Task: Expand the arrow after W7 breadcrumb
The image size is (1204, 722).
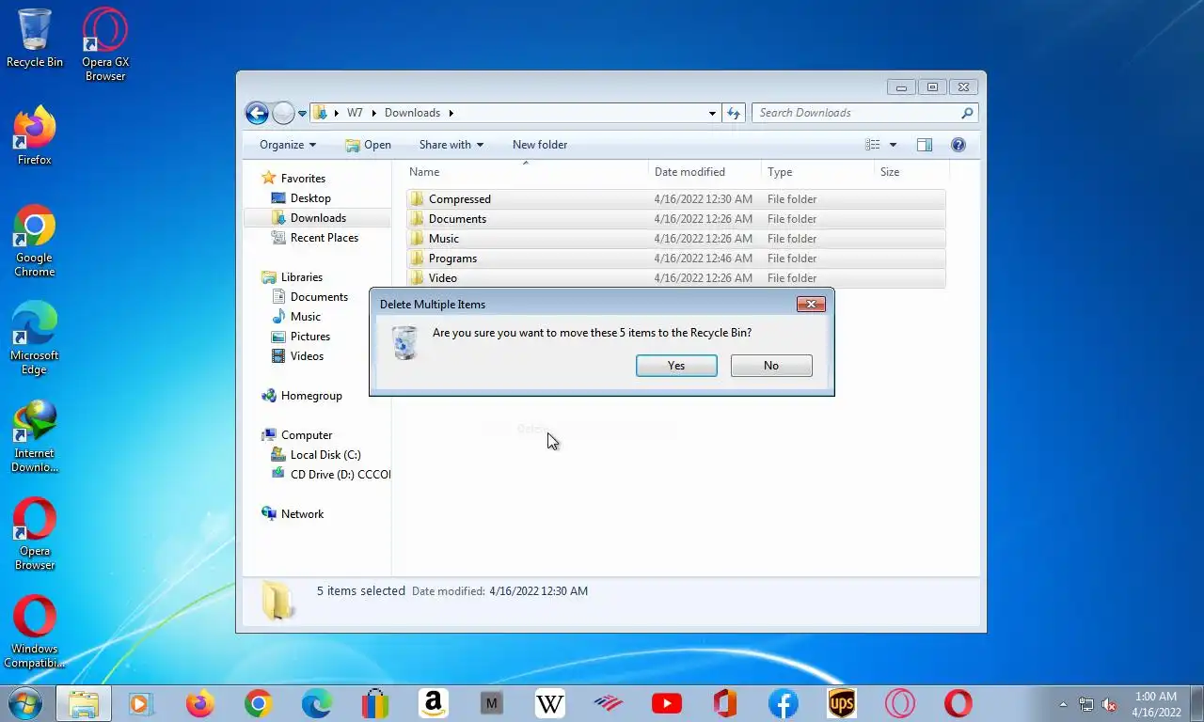Action: pyautogui.click(x=373, y=113)
